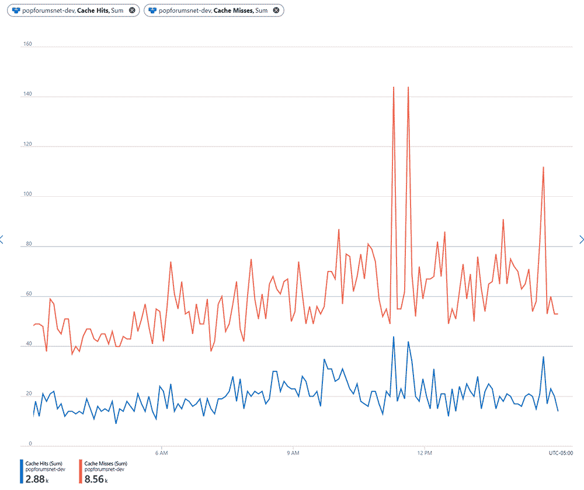This screenshot has height=490, width=584.
Task: Click the 12 PM time axis label
Action: (x=425, y=453)
